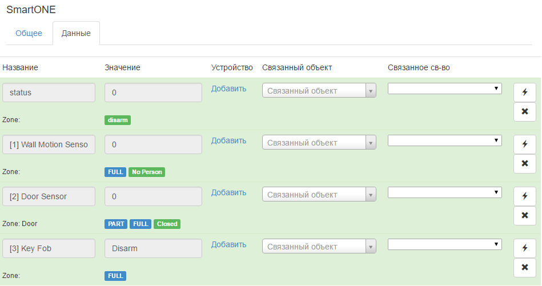Click the status name input field
Screen dimensions: 542x286
click(x=49, y=92)
